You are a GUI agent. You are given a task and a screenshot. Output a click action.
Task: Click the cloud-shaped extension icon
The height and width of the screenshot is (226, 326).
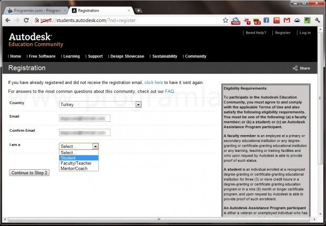[x=297, y=20]
